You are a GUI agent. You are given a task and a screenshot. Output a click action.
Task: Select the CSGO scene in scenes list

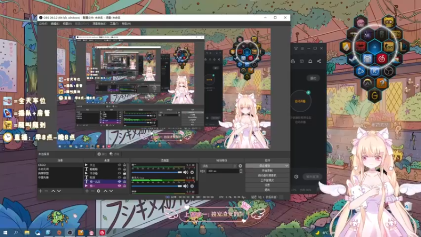[60, 165]
